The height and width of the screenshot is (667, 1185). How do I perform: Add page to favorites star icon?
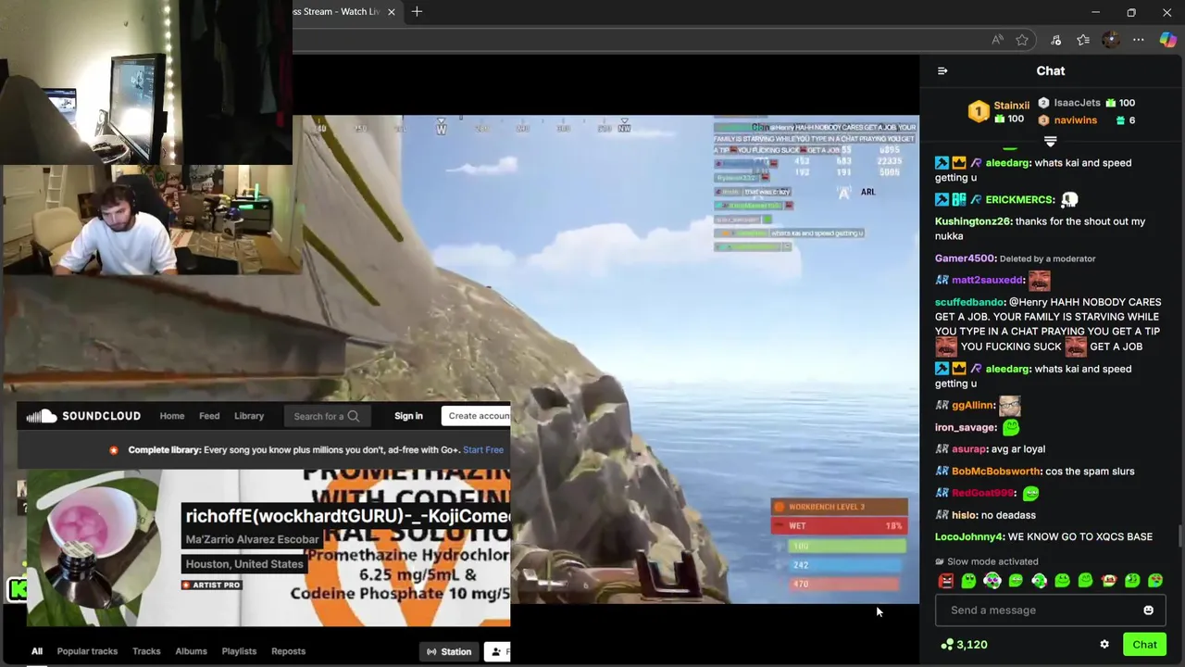1022,40
